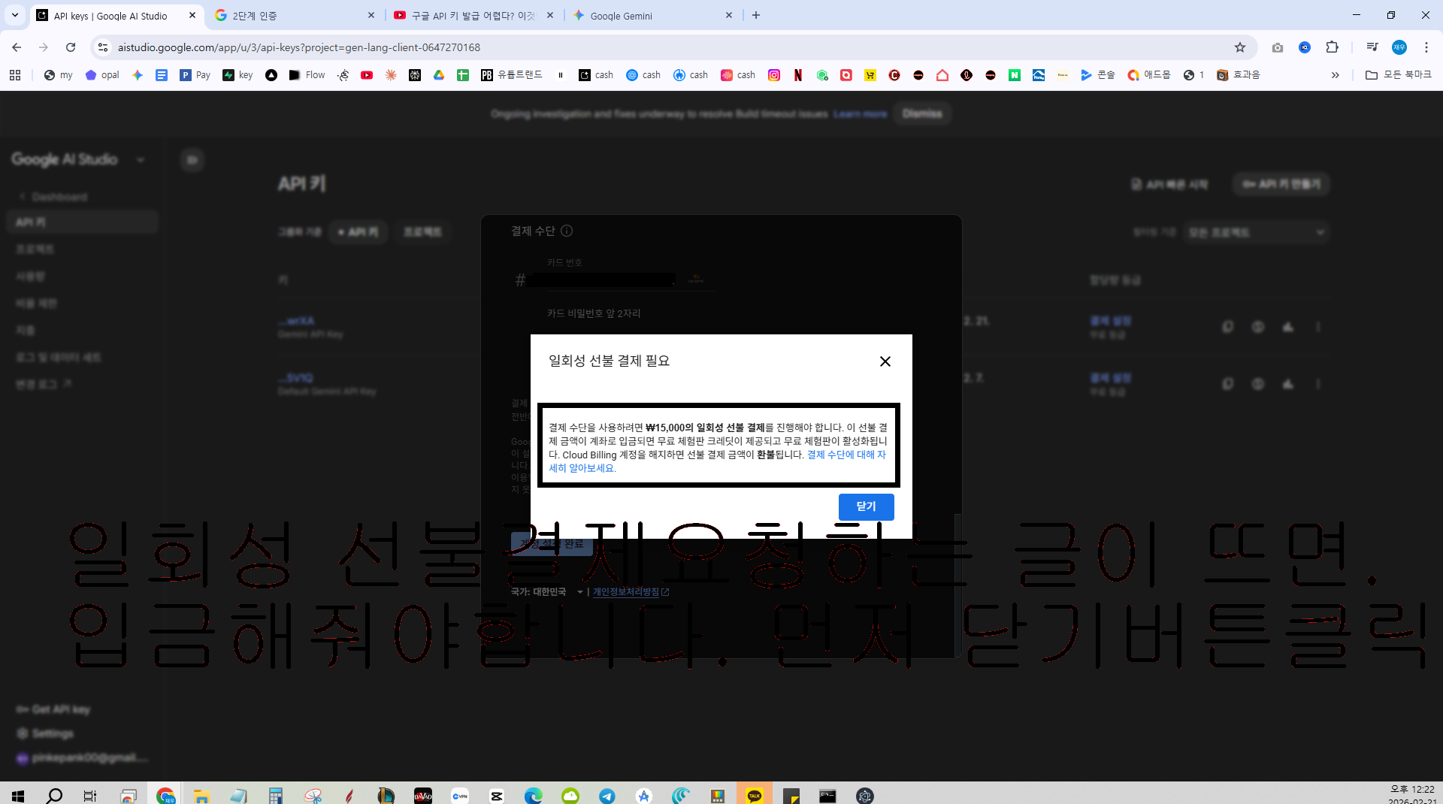Open the payment method learn-more link
Screen dimensions: 1443x804
[x=717, y=461]
